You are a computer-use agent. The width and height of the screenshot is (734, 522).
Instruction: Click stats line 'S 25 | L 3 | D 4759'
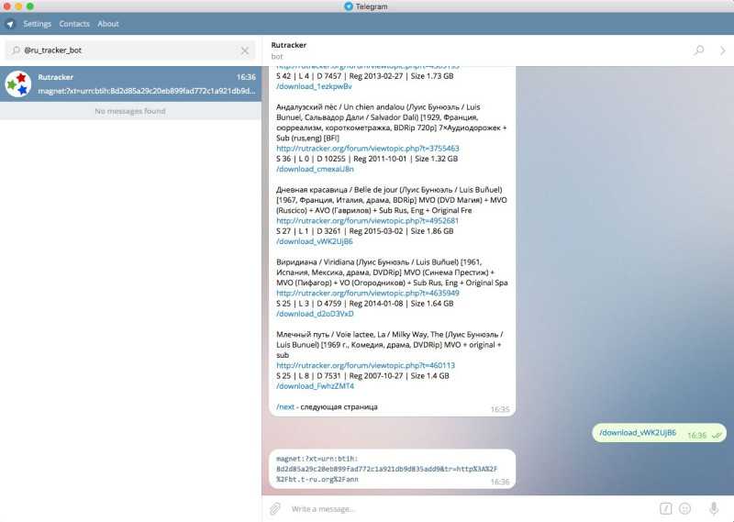pos(364,304)
